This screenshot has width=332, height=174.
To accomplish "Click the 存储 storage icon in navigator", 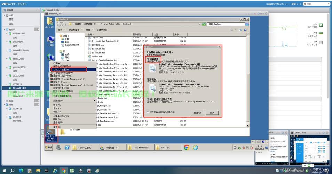I will (7, 101).
